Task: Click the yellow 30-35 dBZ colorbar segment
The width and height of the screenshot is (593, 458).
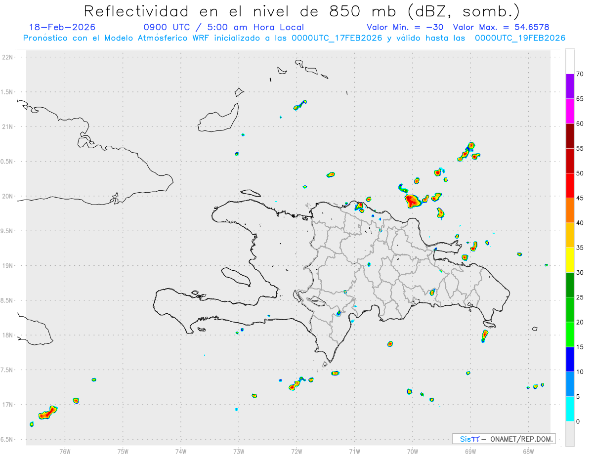Action: 570,260
